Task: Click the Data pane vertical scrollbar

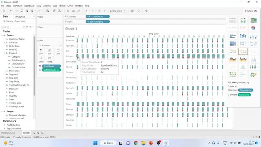Action: tap(34, 66)
